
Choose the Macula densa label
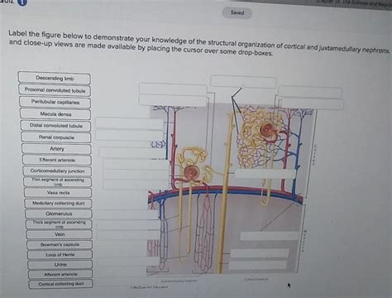55,114
